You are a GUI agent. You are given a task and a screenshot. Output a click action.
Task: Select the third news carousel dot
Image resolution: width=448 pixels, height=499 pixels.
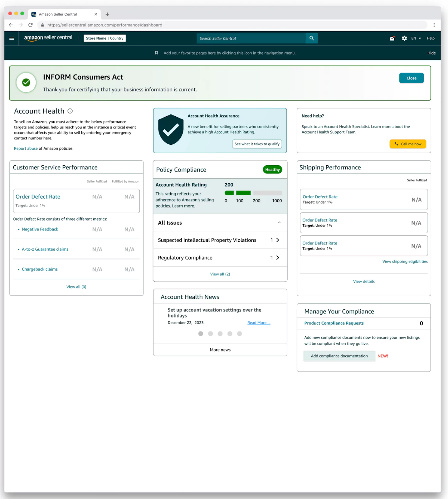[220, 334]
